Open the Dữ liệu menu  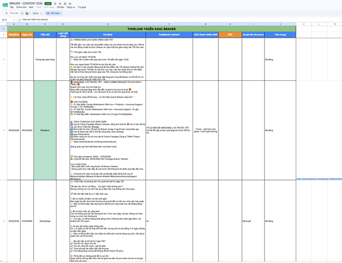click(x=60, y=7)
